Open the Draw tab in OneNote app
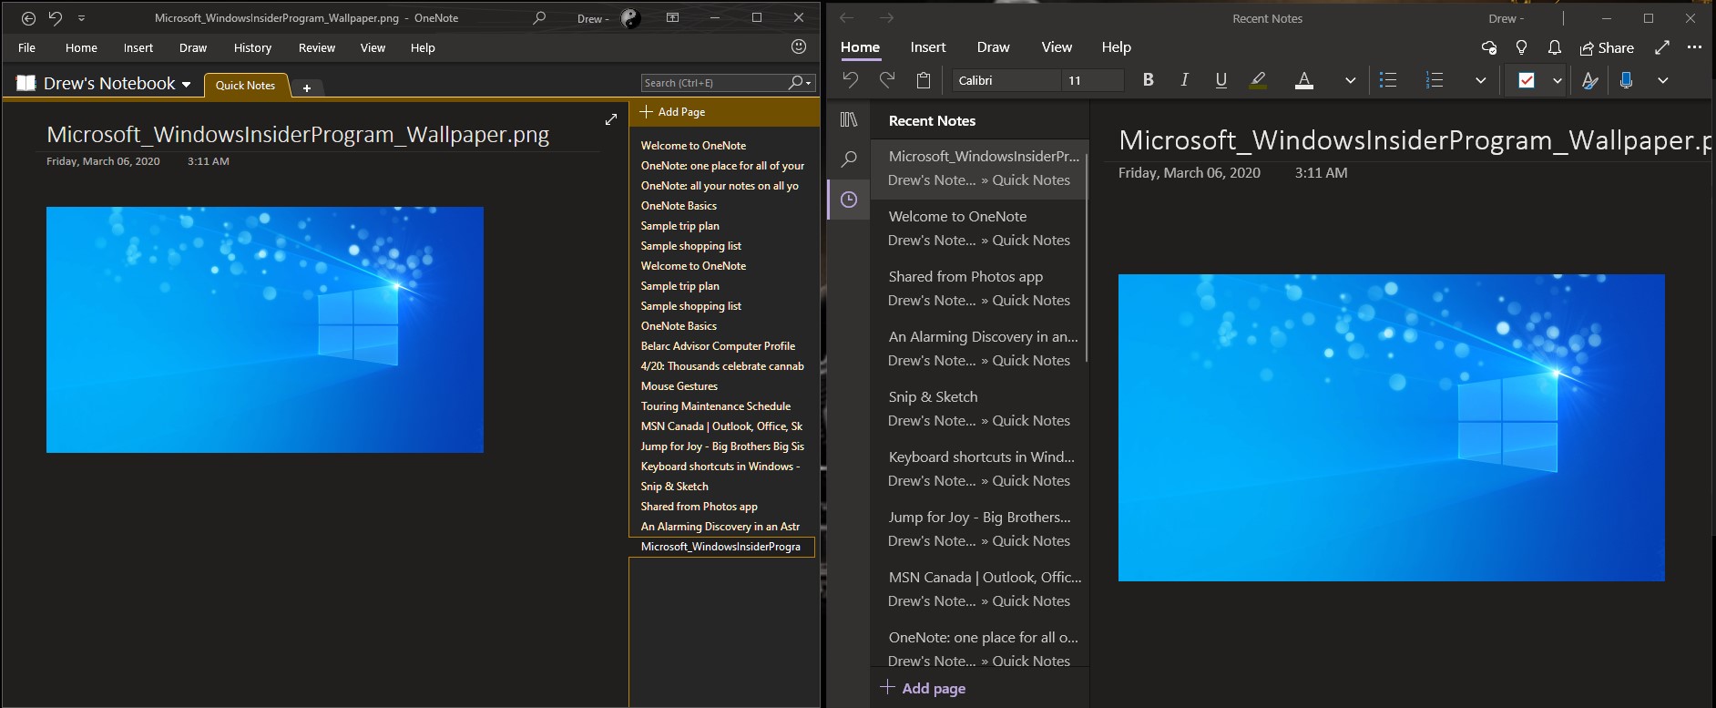This screenshot has width=1716, height=708. point(993,47)
